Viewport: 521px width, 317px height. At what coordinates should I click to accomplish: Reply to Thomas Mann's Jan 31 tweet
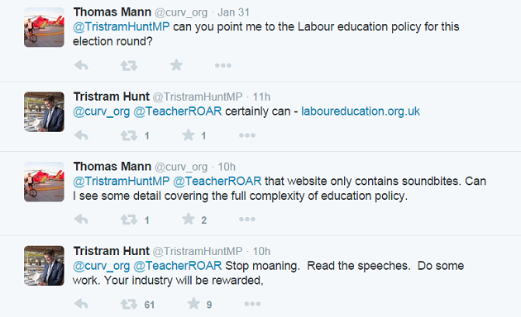coord(81,65)
